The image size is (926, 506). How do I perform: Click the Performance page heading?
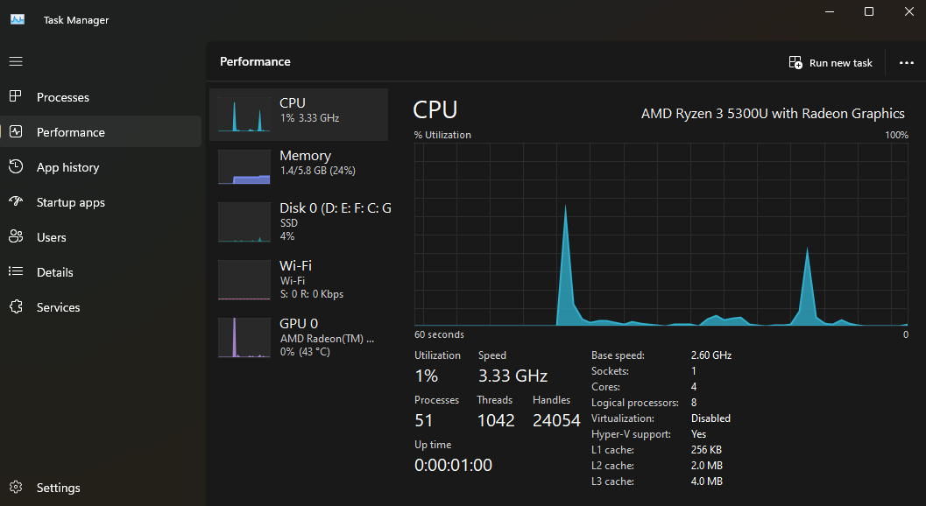pyautogui.click(x=255, y=61)
